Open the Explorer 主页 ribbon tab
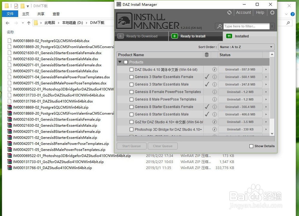299x216 pixels. [x=25, y=14]
